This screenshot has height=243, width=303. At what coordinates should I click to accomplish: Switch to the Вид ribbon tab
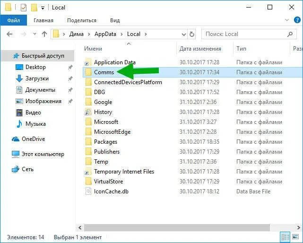point(115,20)
